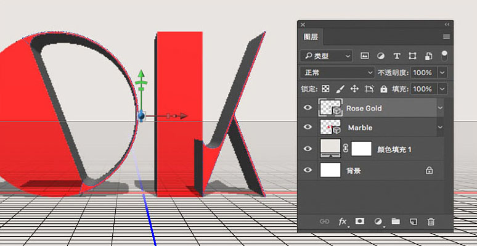Lock position move icon

(354, 89)
